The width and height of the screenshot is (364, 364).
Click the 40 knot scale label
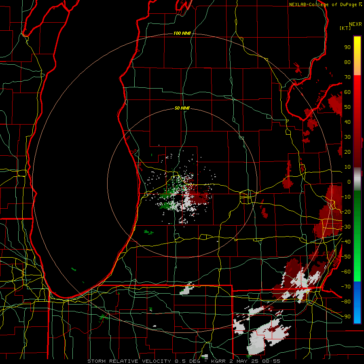347,122
